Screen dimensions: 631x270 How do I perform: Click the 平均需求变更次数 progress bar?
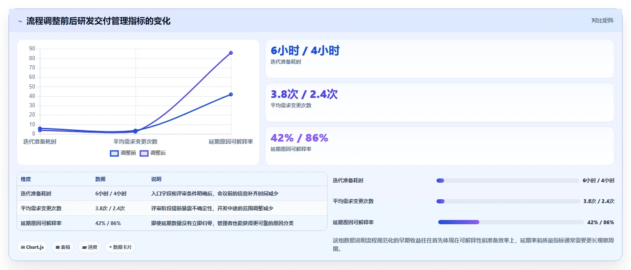(508, 201)
